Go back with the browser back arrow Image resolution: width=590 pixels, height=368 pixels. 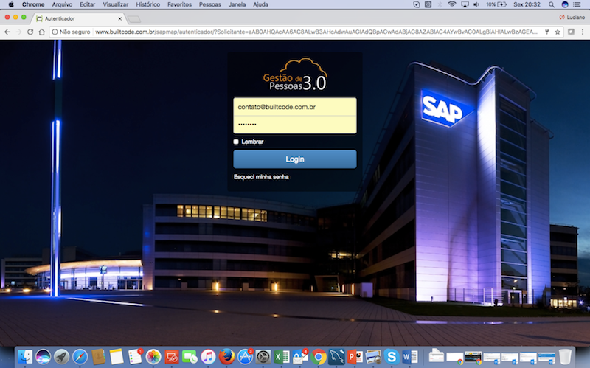point(7,32)
